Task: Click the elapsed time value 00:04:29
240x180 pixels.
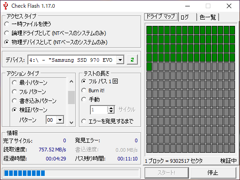Action: (x=56, y=159)
